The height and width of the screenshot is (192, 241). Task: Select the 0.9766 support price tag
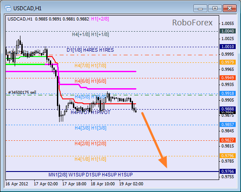tap(228, 171)
